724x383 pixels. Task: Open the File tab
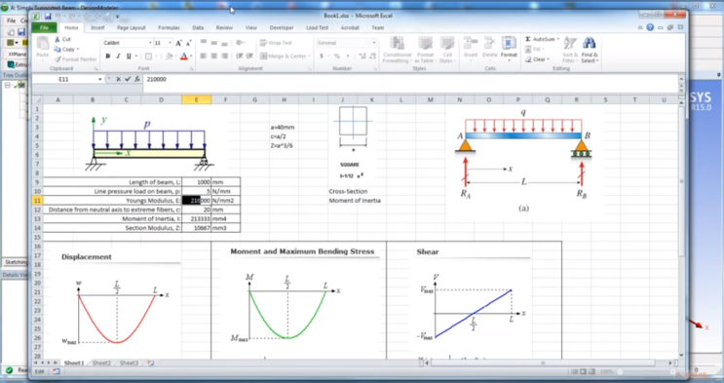(x=44, y=27)
